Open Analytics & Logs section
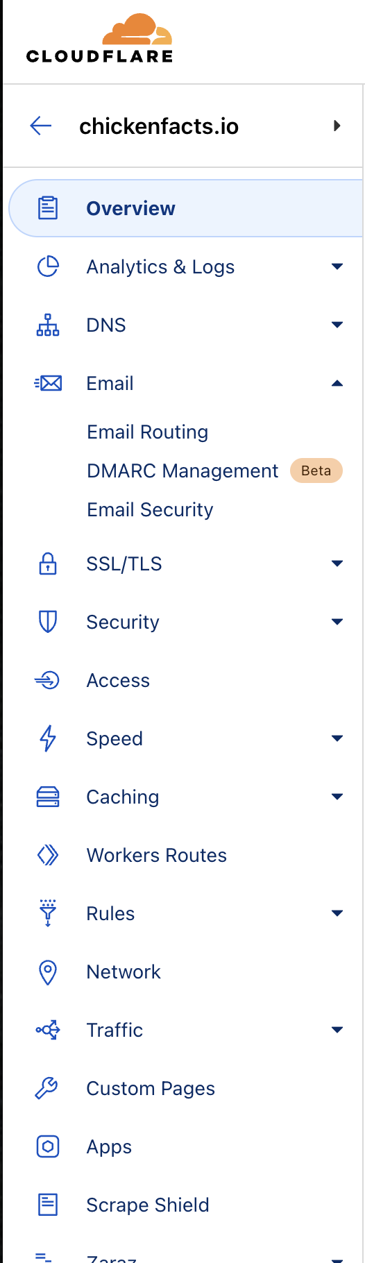Viewport: 365px width, 1263px height. tap(160, 266)
